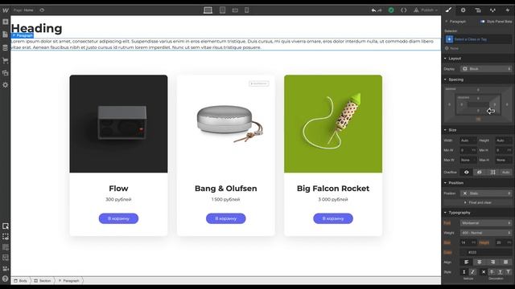
Task: Click the Flow card add-to-cart button
Action: pyautogui.click(x=118, y=218)
